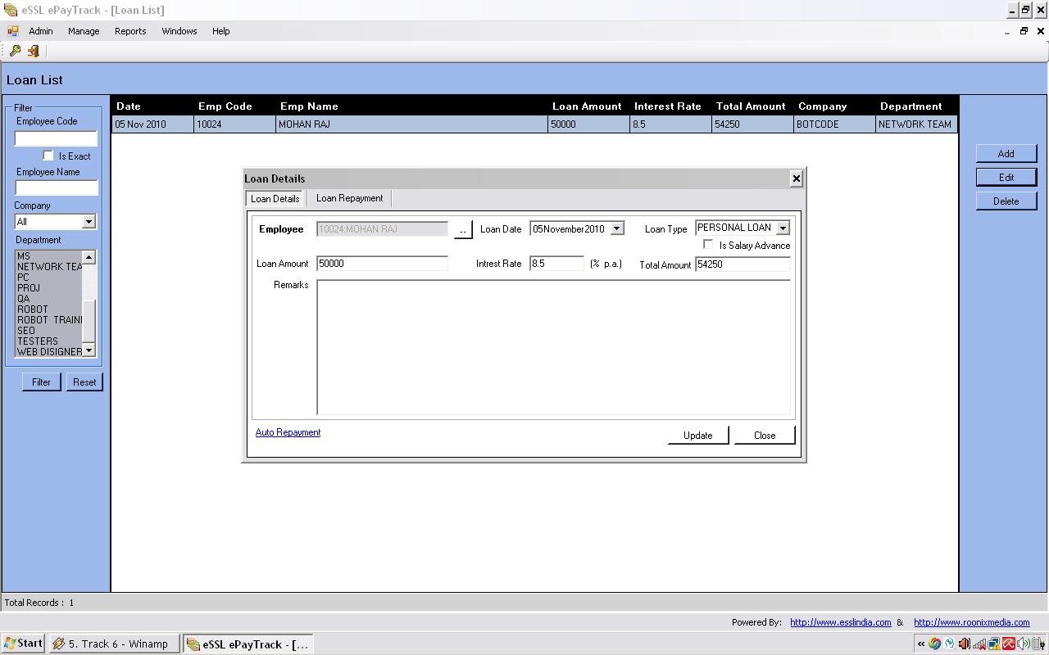Switch to the Loan Repayment tab

[349, 198]
